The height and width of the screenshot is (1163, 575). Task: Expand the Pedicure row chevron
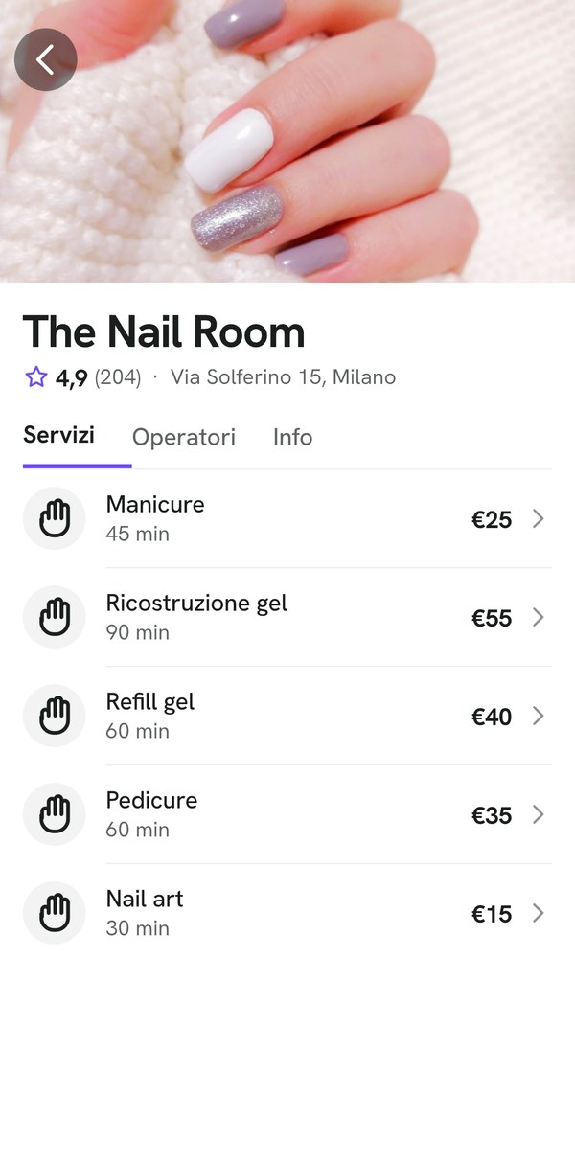click(539, 815)
